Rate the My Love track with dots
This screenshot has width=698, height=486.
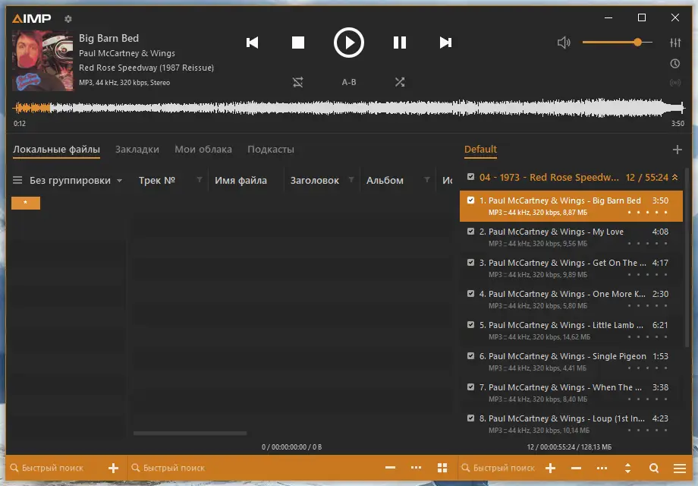[647, 244]
